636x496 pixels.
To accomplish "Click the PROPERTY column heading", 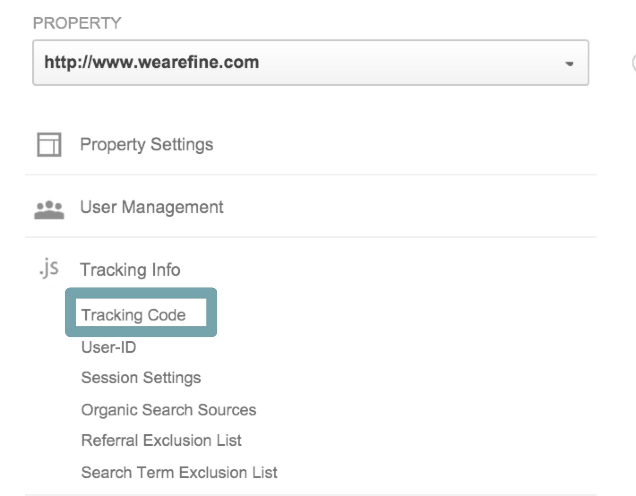I will pyautogui.click(x=77, y=23).
